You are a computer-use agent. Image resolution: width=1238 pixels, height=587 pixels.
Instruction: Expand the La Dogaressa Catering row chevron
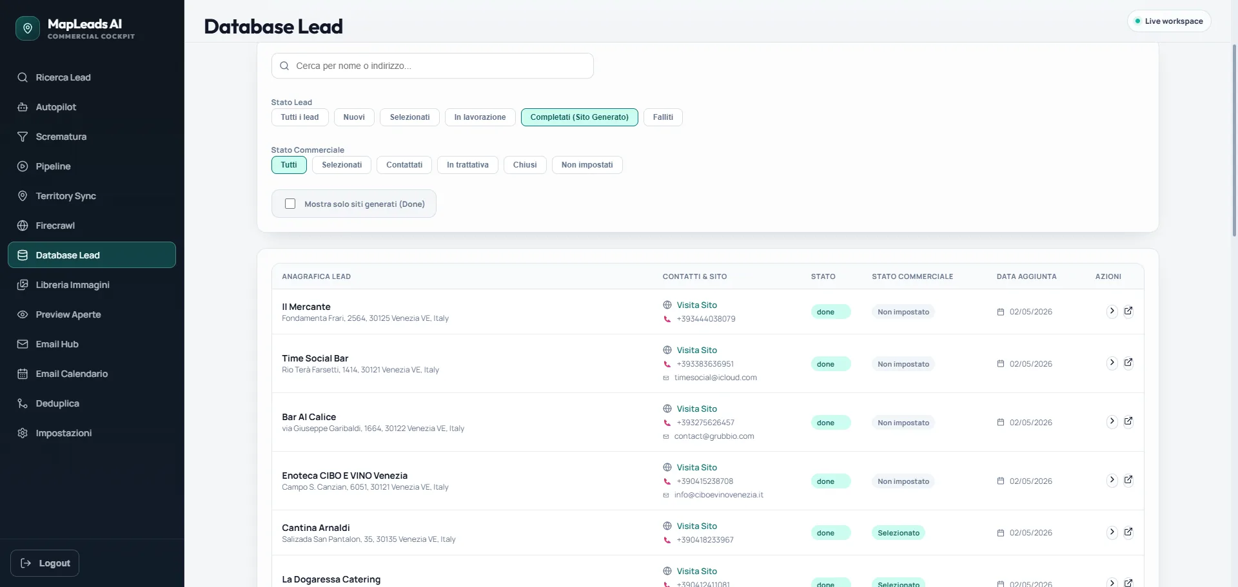[x=1112, y=582]
